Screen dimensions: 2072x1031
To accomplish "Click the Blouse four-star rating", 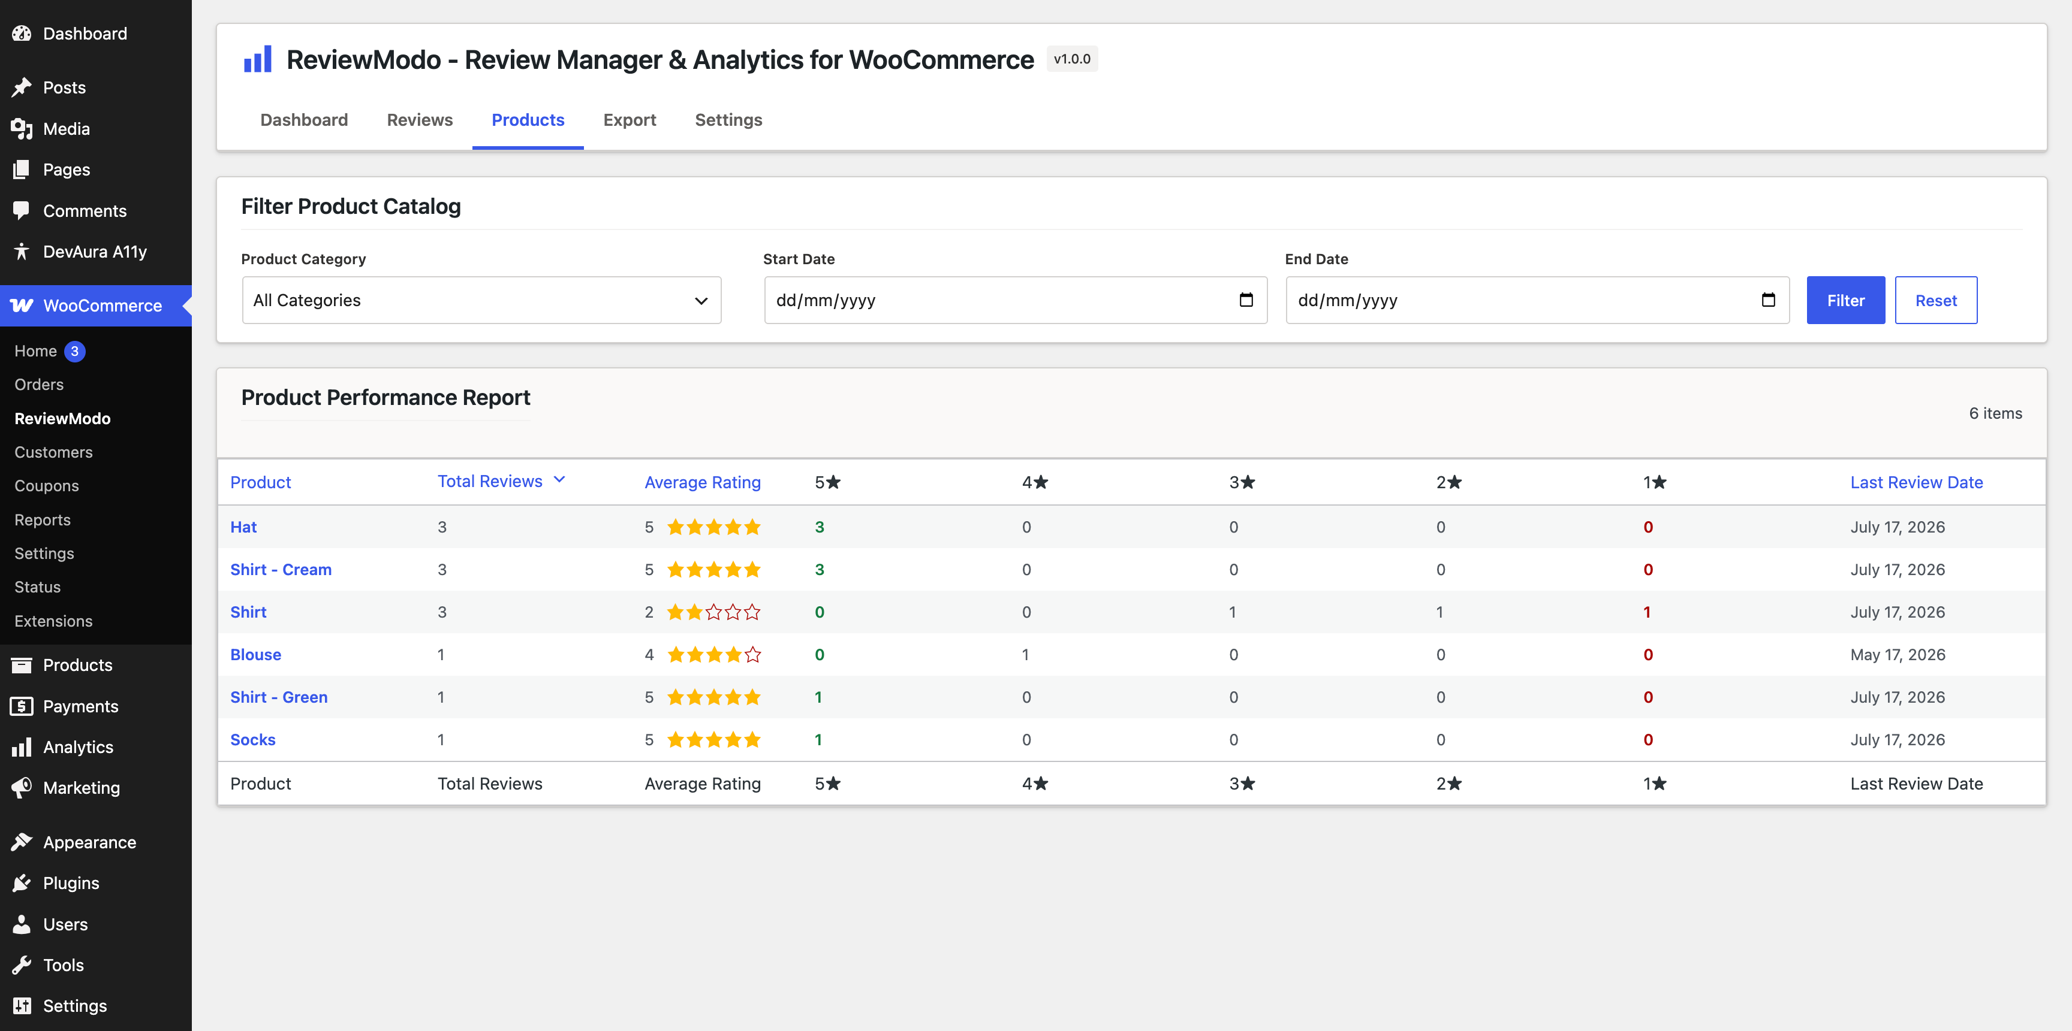I will [713, 655].
